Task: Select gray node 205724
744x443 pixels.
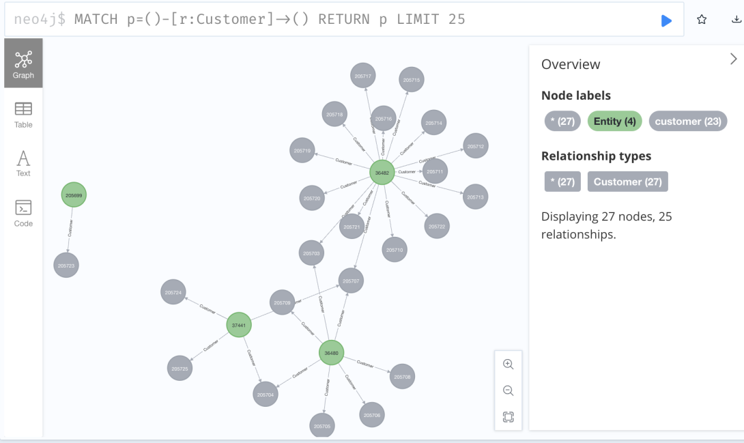Action: coord(173,292)
